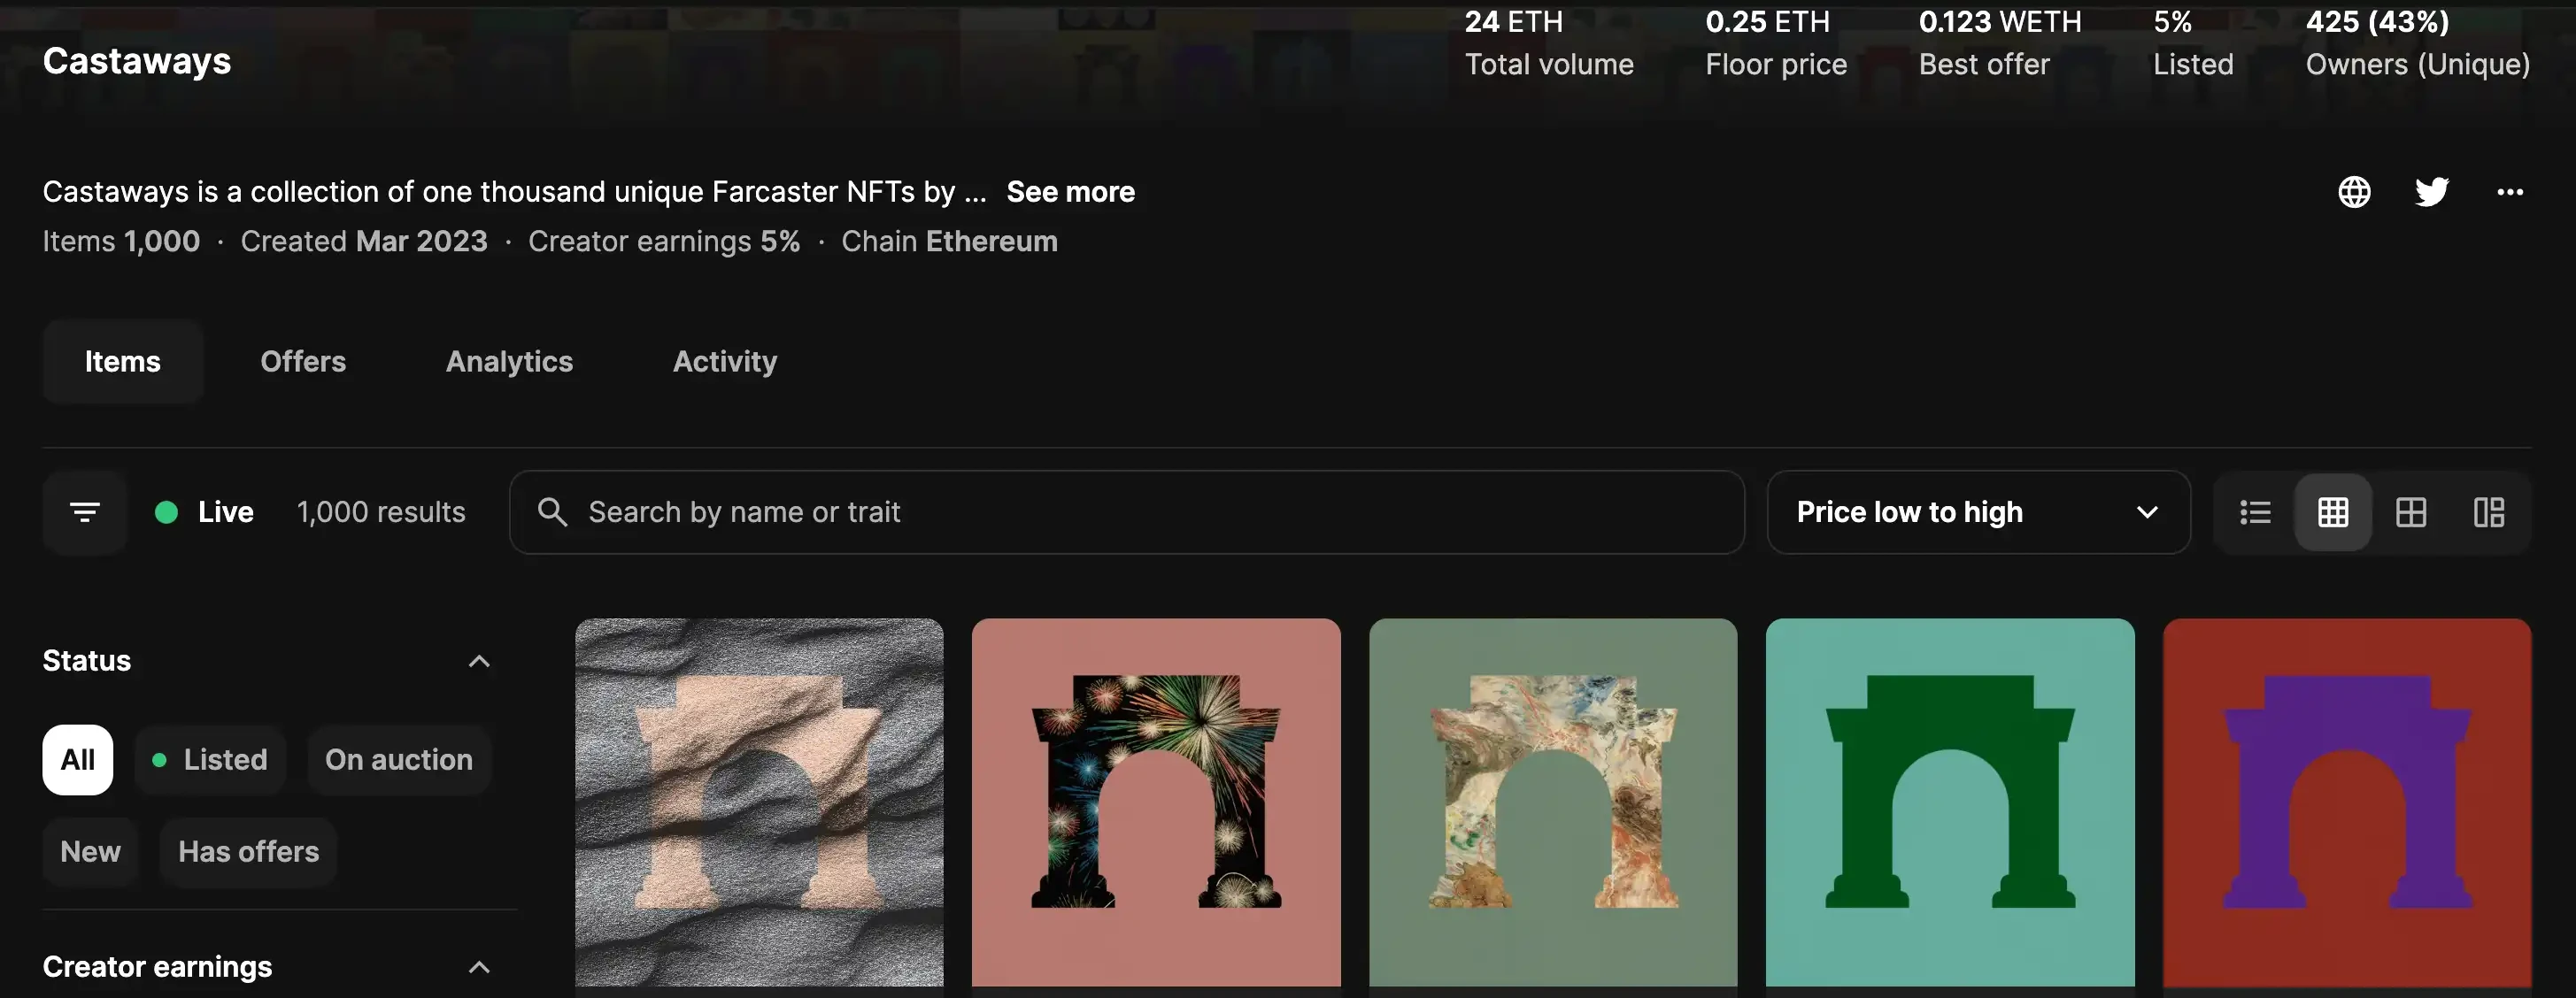The height and width of the screenshot is (998, 2576).
Task: Switch to the Activity tab
Action: click(x=724, y=362)
